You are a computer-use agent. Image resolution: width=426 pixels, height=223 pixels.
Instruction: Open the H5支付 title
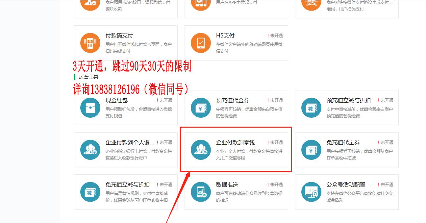pyautogui.click(x=225, y=36)
